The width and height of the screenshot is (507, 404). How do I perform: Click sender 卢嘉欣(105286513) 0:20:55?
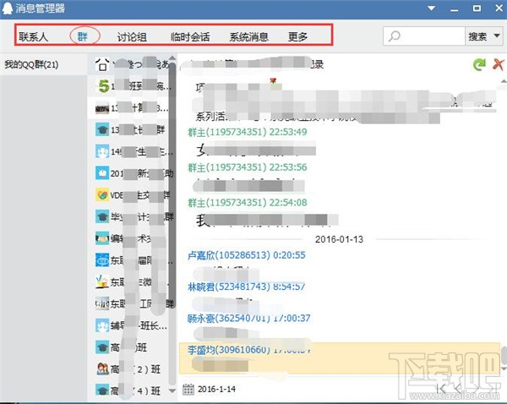coord(247,255)
